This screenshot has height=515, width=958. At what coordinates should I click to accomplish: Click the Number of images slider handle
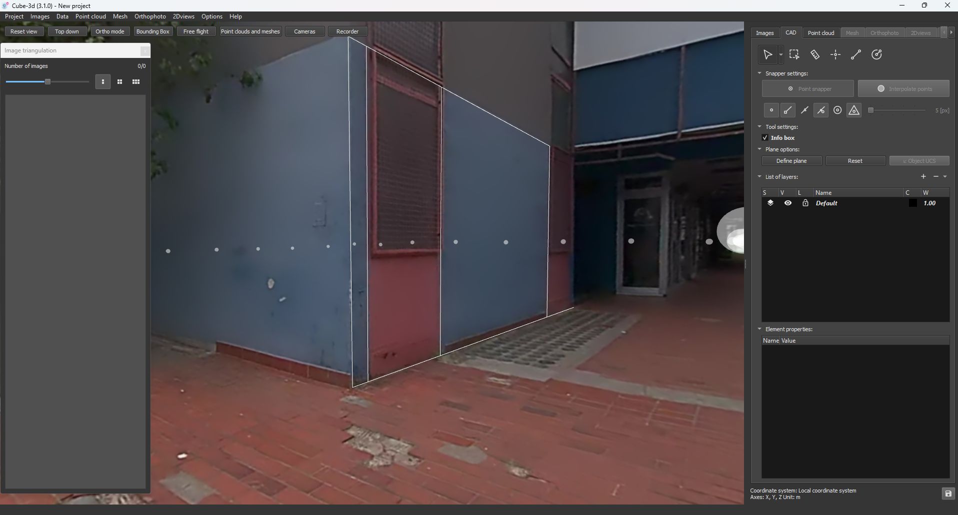[47, 82]
